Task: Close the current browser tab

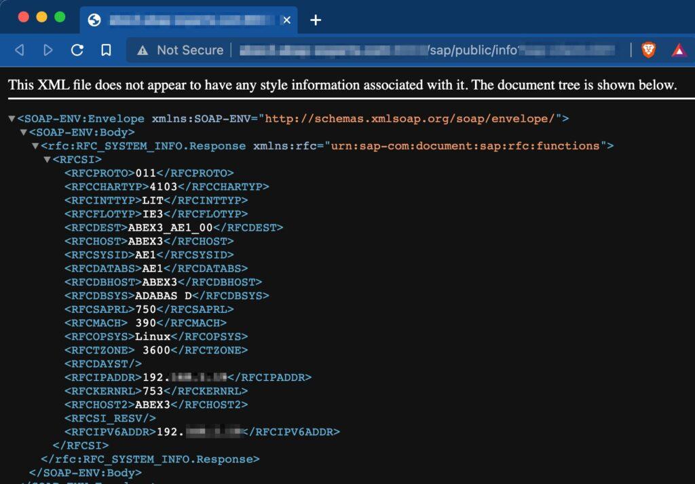Action: (286, 20)
